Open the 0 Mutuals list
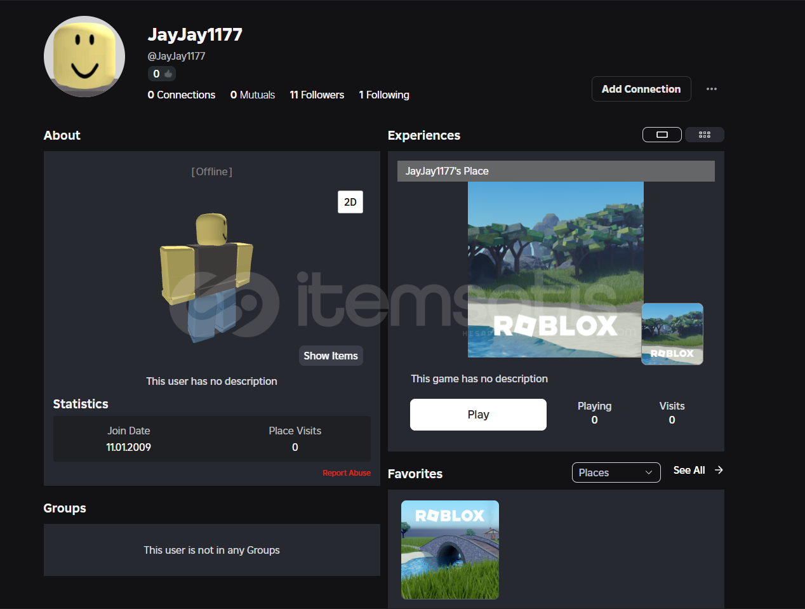 [253, 95]
